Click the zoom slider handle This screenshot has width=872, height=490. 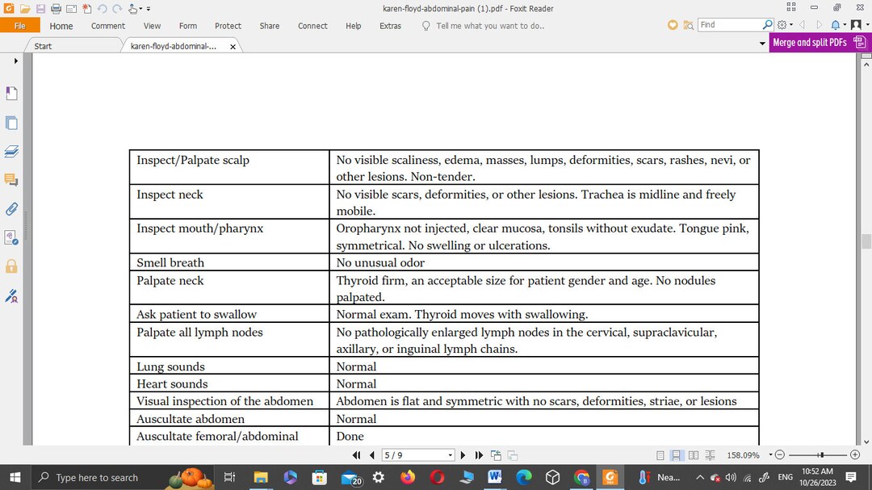click(x=821, y=455)
